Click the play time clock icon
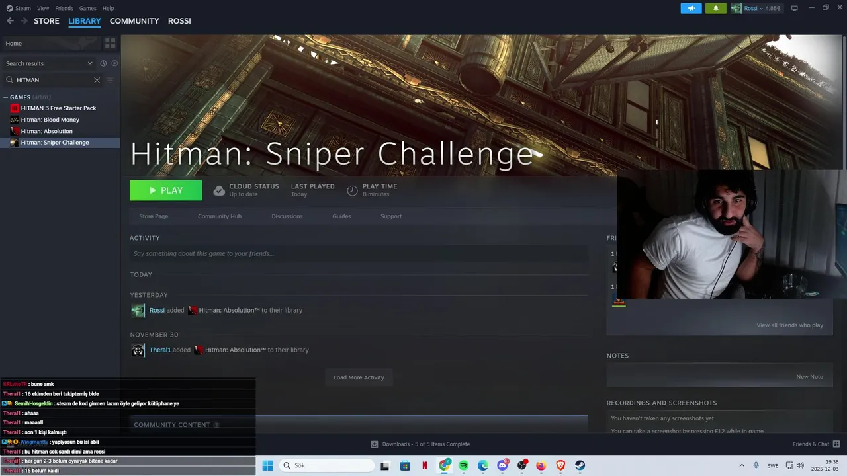The image size is (847, 476). 352,190
